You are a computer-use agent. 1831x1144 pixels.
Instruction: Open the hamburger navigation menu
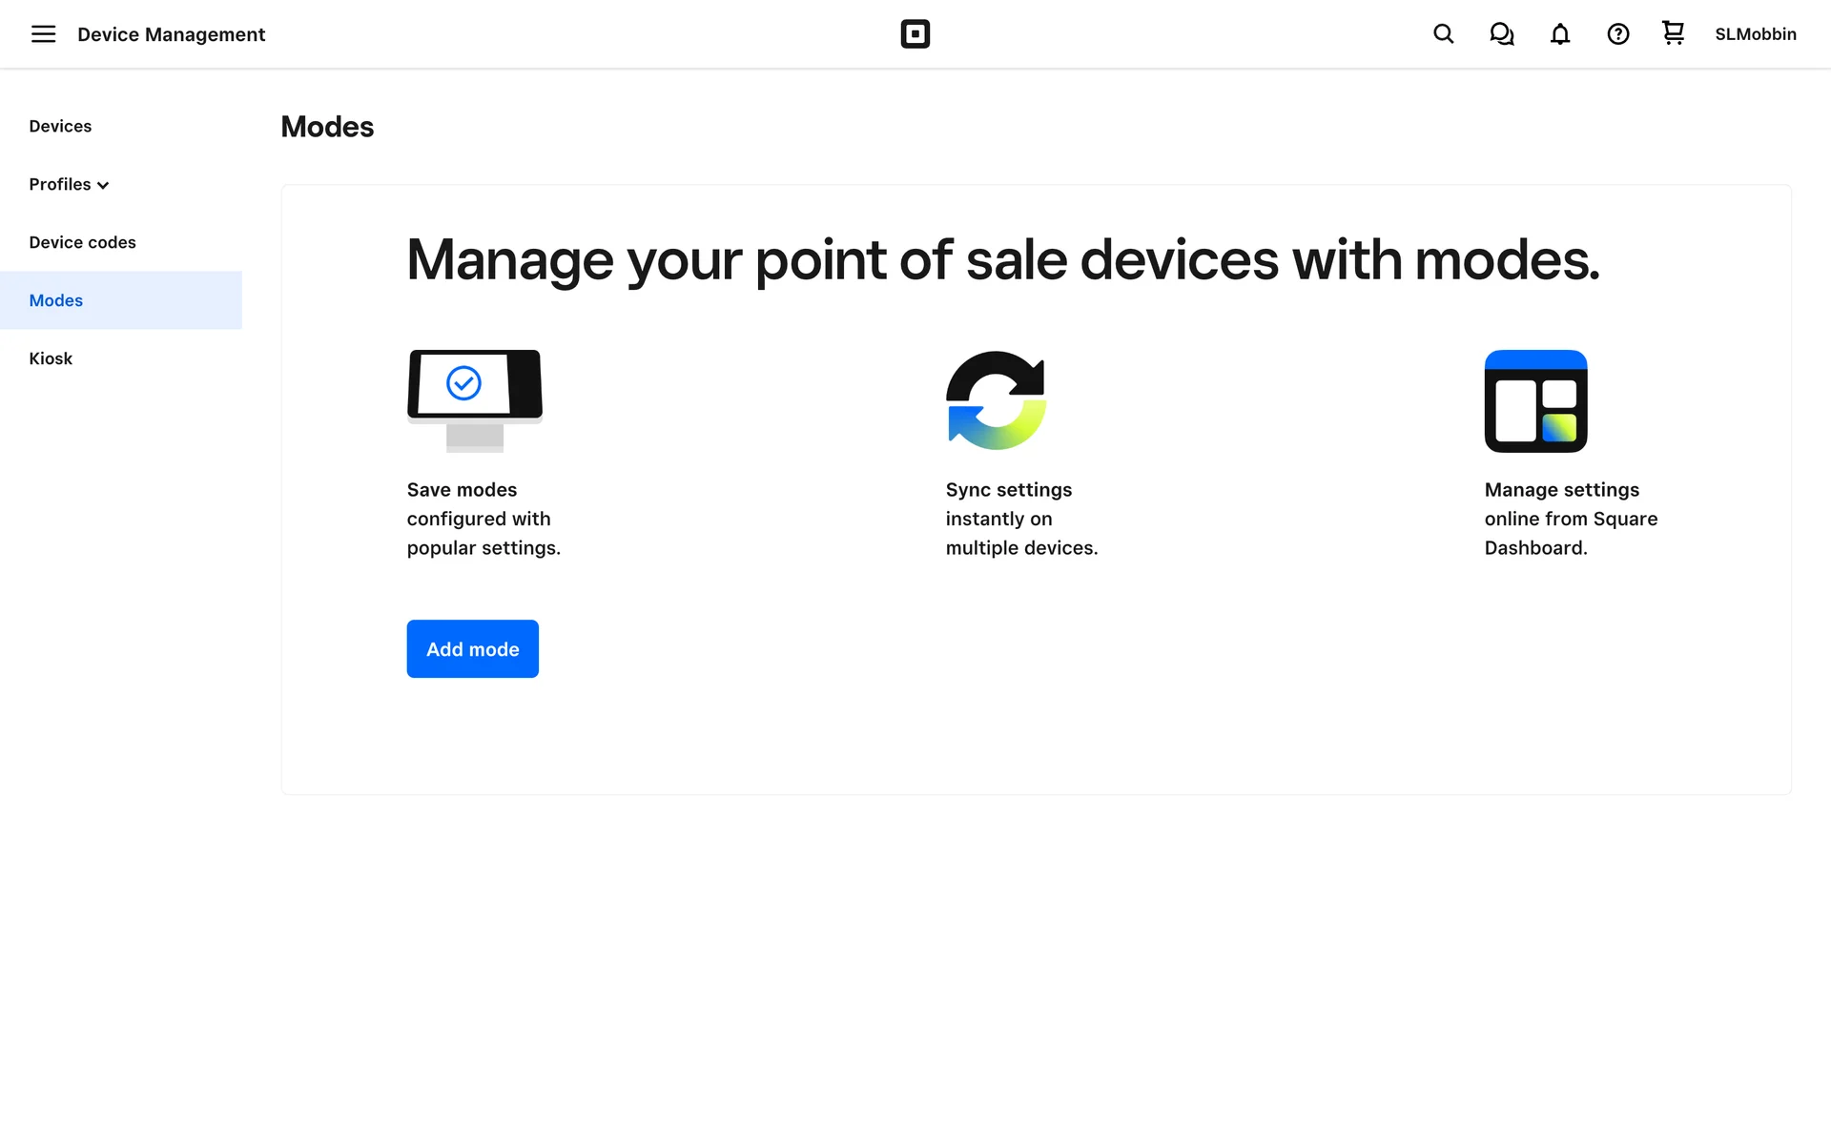tap(43, 34)
